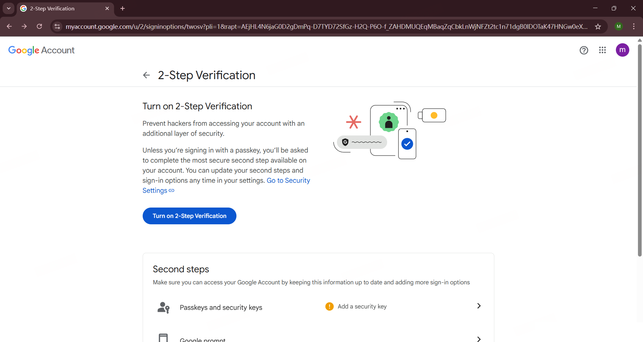Expand the Google prompt row chevron
Image resolution: width=643 pixels, height=342 pixels.
479,339
